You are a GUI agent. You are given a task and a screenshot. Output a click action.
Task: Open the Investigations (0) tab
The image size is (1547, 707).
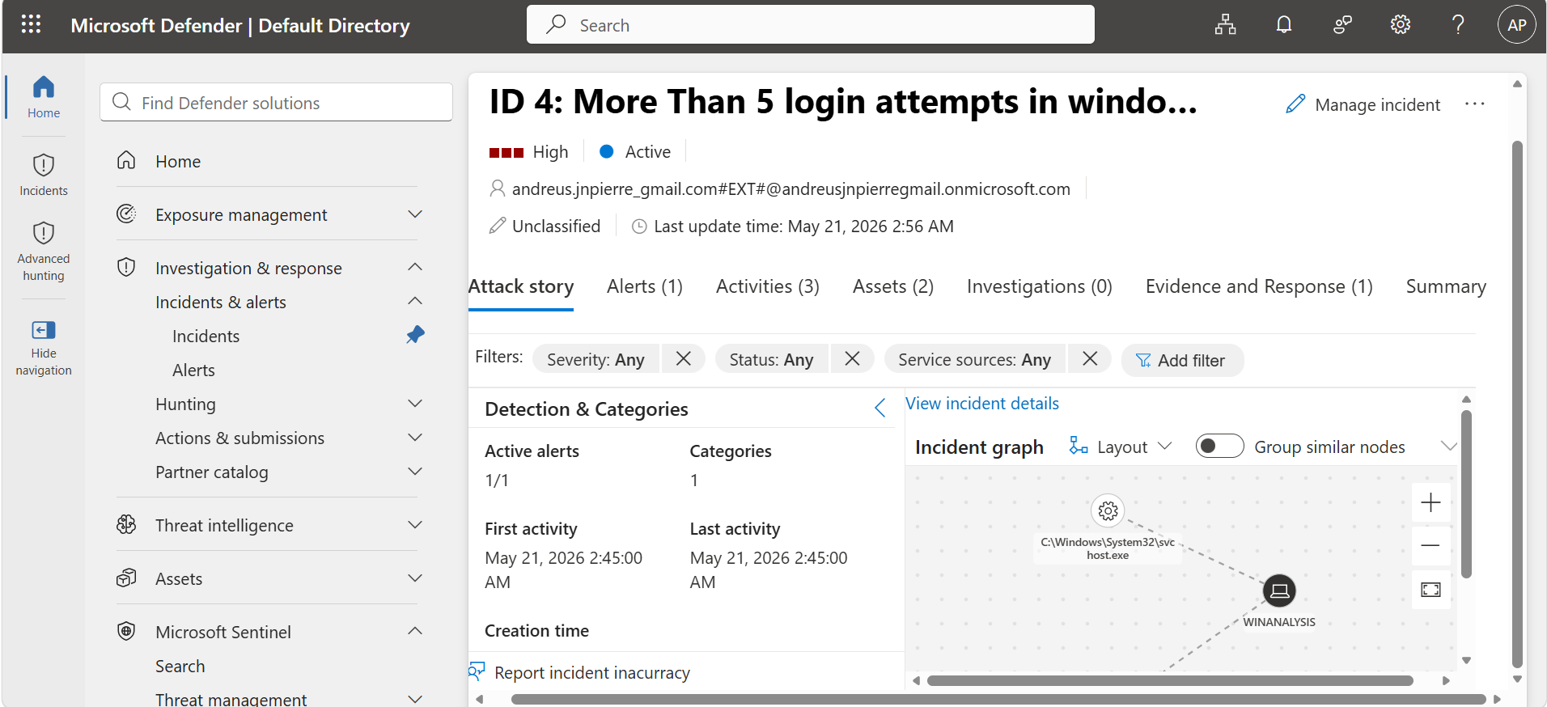1040,286
